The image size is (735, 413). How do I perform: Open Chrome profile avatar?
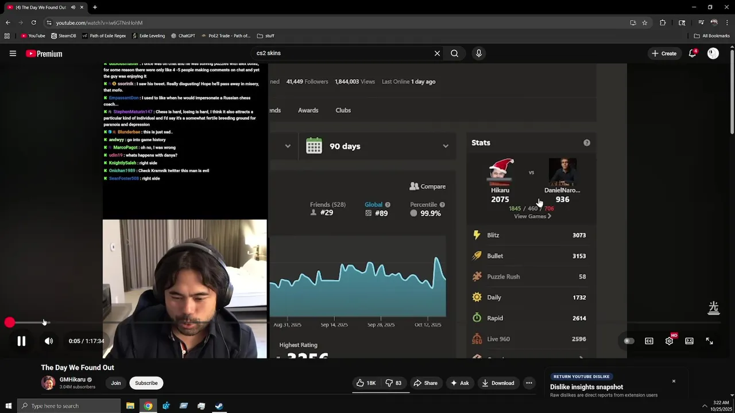coord(714,22)
